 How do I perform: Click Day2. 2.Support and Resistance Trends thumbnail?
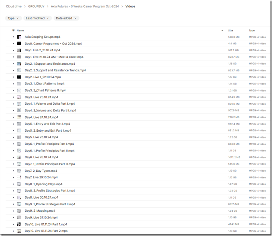coord(19,70)
